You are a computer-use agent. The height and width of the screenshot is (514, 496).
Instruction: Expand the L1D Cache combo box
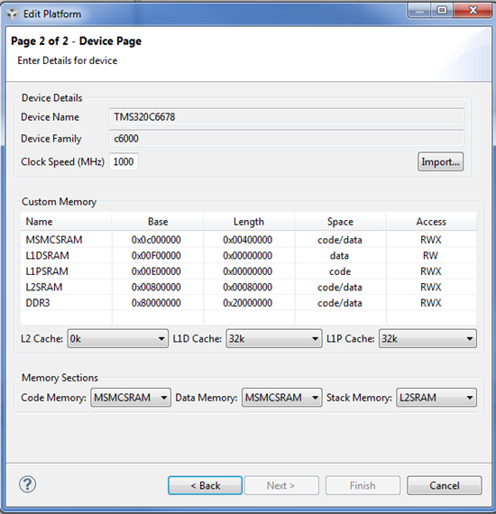[x=274, y=339]
